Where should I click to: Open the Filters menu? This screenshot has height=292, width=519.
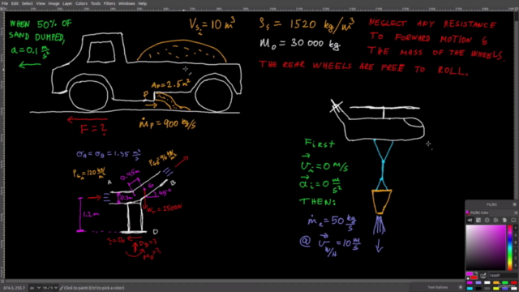coord(109,3)
